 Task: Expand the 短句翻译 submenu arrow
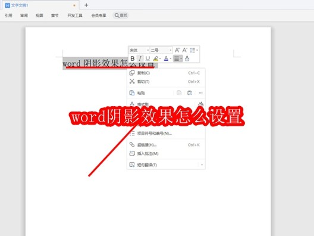(x=202, y=164)
